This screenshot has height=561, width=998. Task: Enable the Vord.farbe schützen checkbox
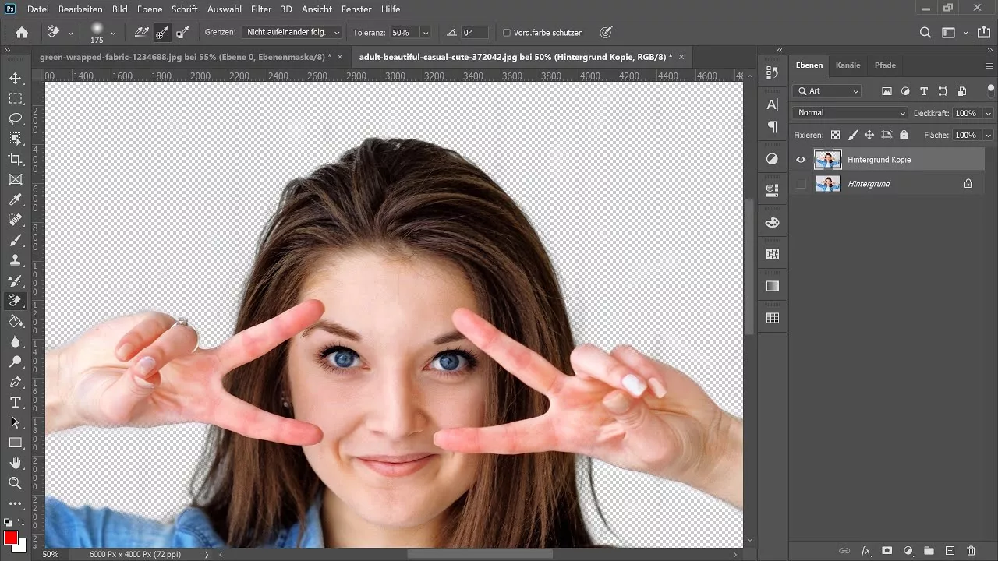coord(508,32)
